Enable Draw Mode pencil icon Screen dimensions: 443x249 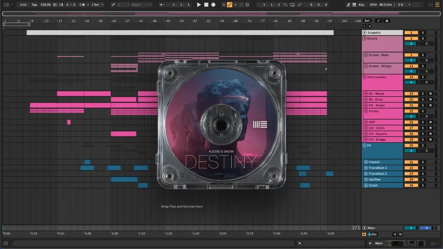[x=349, y=5]
